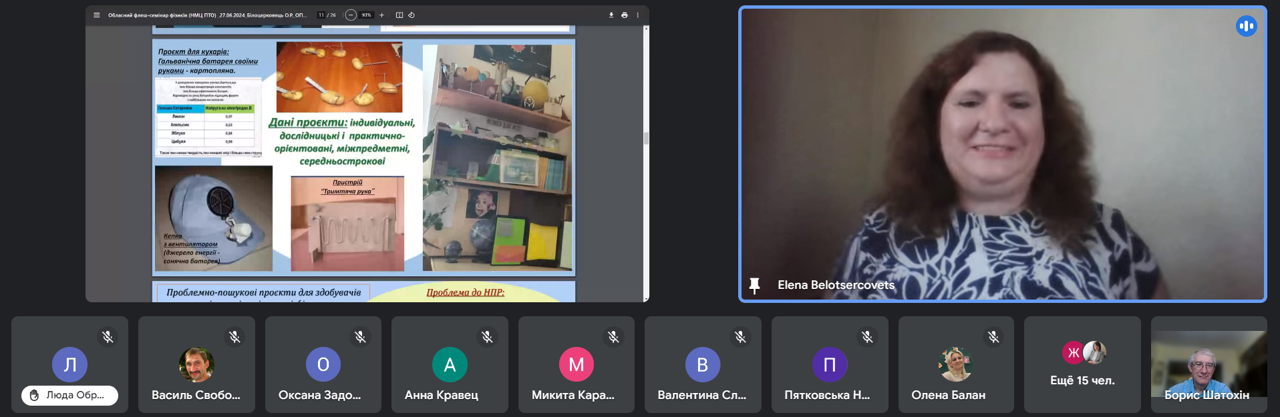Download the PDF presentation file
The width and height of the screenshot is (1280, 417).
[611, 15]
